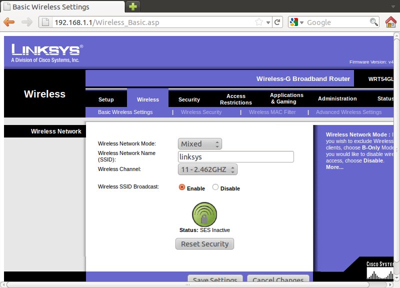Select the Basic Wireless Settings browser tab
Screen dimensions: 400x288
point(62,6)
